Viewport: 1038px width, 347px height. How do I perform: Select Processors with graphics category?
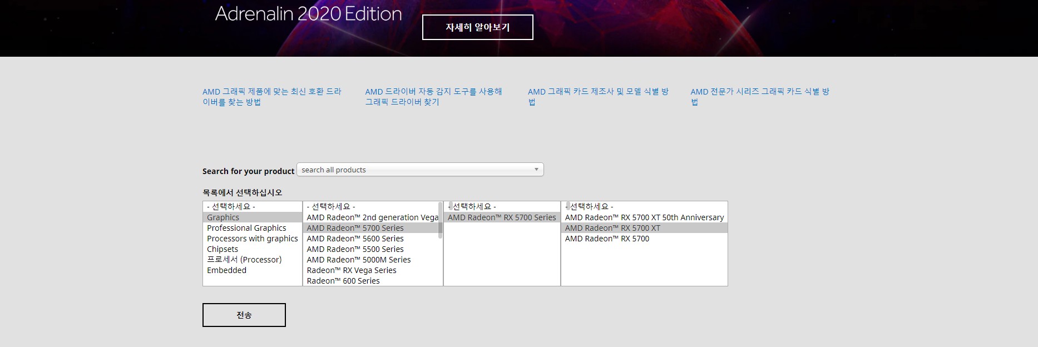(x=253, y=239)
